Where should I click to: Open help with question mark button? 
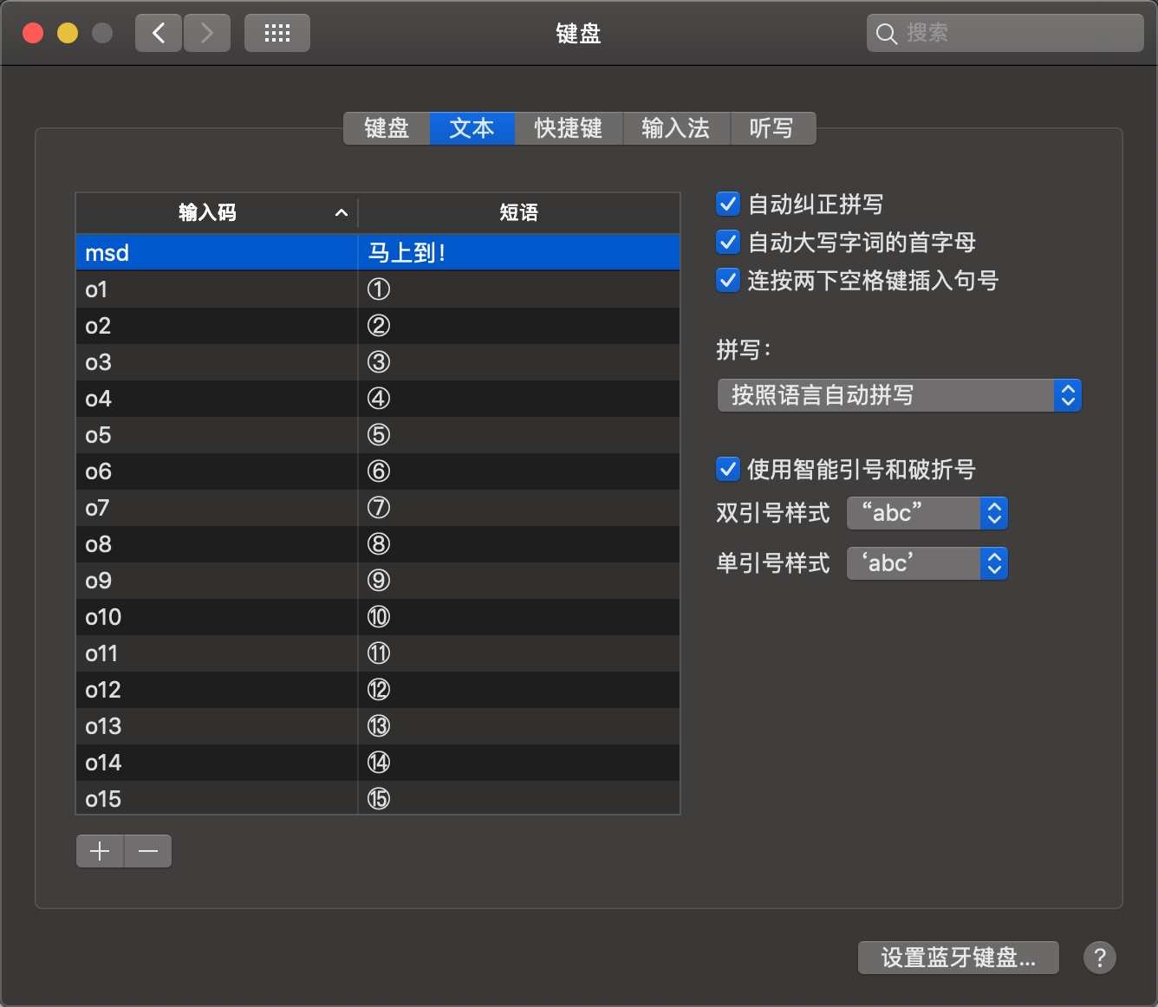pyautogui.click(x=1099, y=958)
